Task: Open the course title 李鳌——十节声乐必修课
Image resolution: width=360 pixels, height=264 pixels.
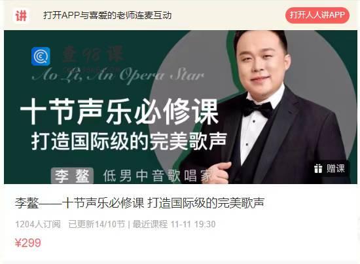Action: coord(79,203)
